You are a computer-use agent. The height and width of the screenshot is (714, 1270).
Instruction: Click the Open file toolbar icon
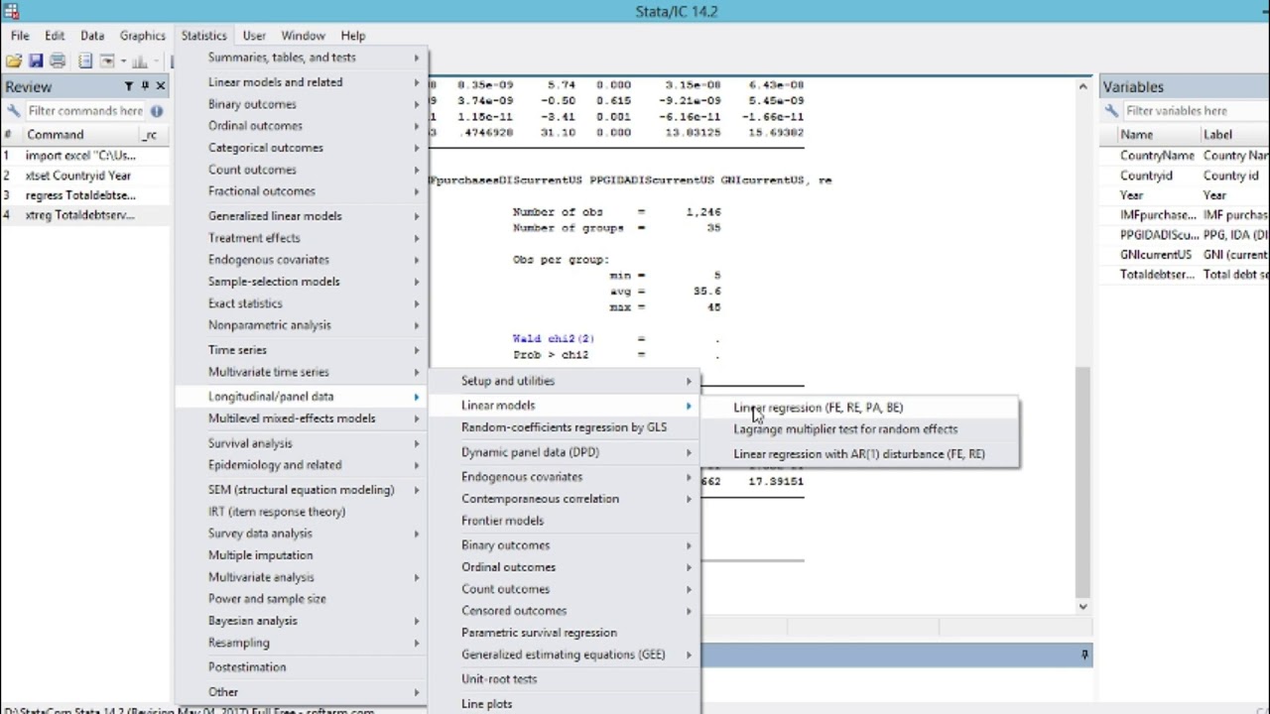[13, 61]
